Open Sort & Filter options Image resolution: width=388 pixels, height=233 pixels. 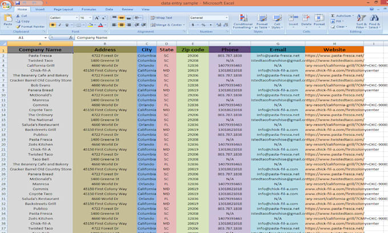point(361,21)
